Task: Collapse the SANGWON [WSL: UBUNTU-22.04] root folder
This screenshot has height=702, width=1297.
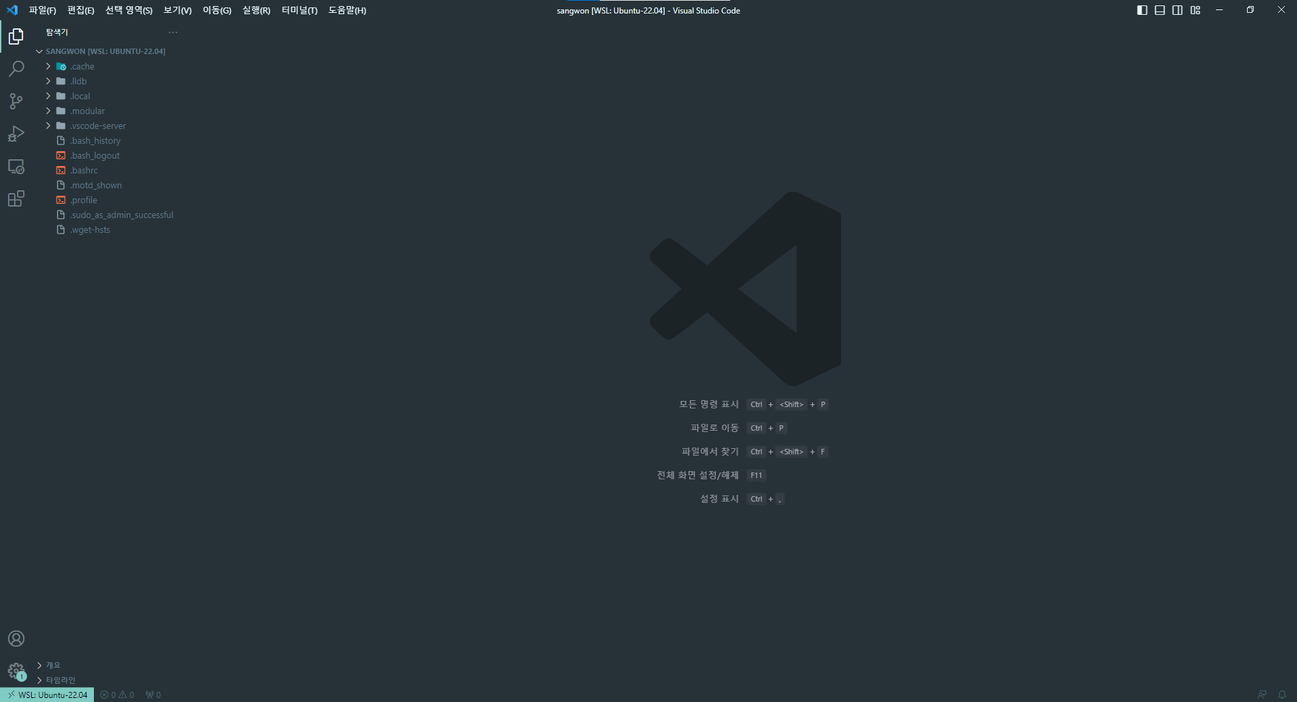Action: tap(108, 51)
